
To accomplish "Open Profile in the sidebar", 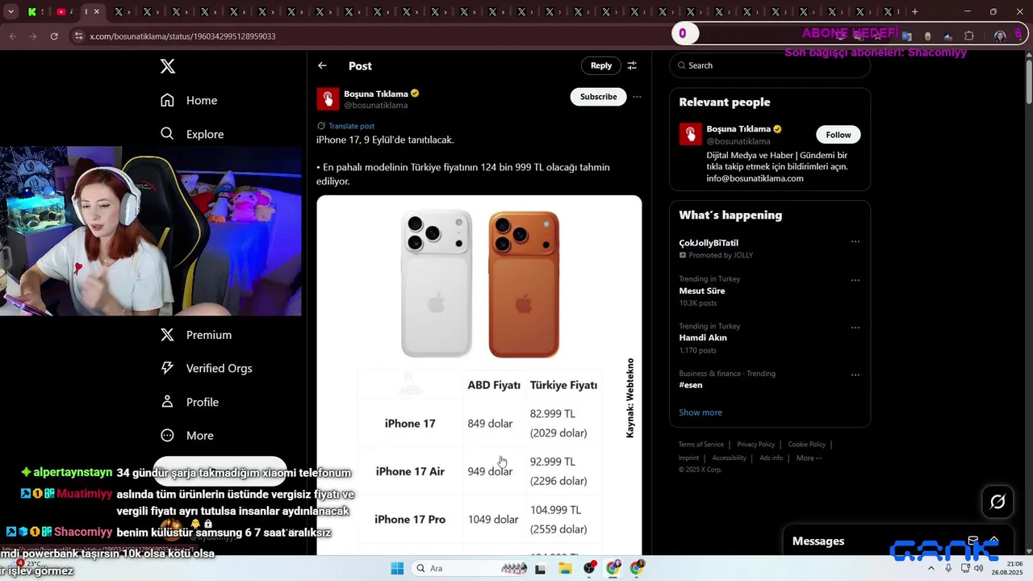I will pyautogui.click(x=190, y=402).
